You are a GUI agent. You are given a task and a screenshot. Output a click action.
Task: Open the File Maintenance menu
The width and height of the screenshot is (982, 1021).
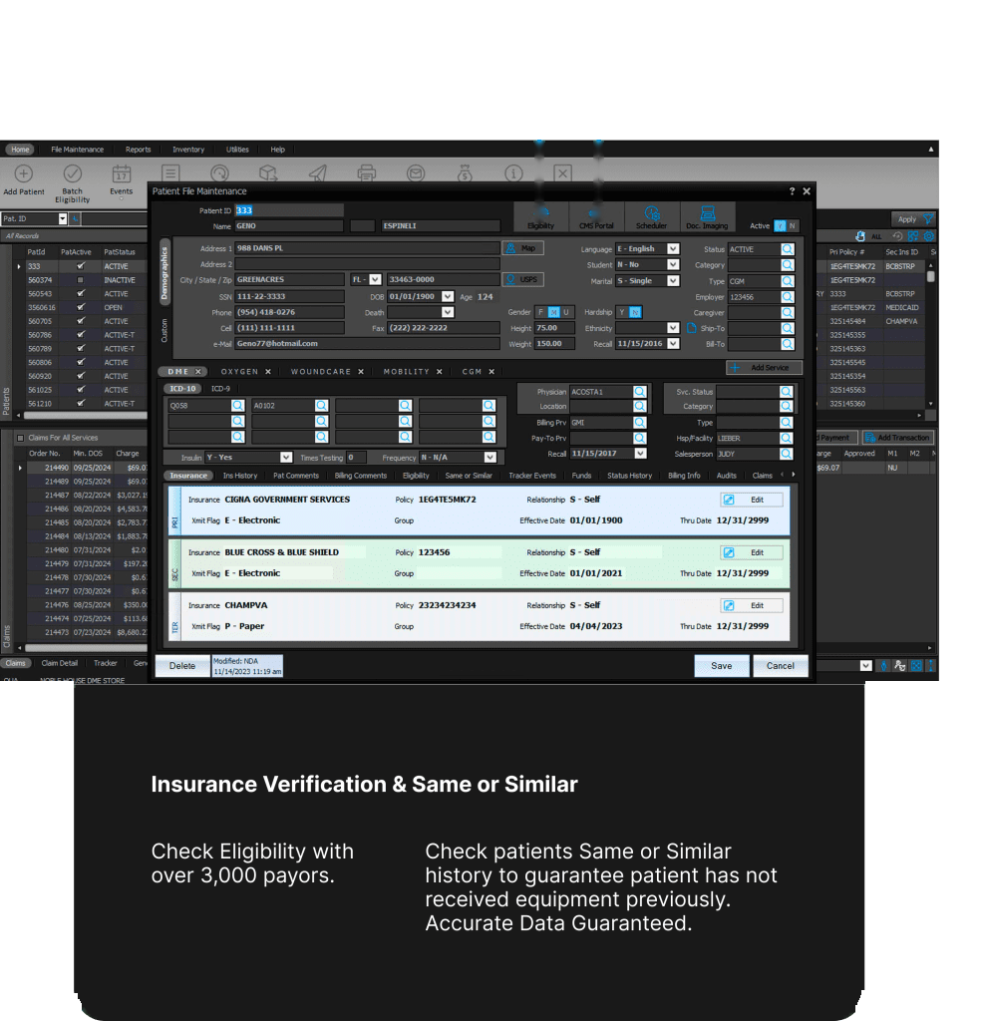(77, 150)
